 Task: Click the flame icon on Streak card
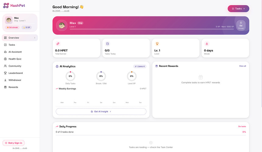point(207,44)
